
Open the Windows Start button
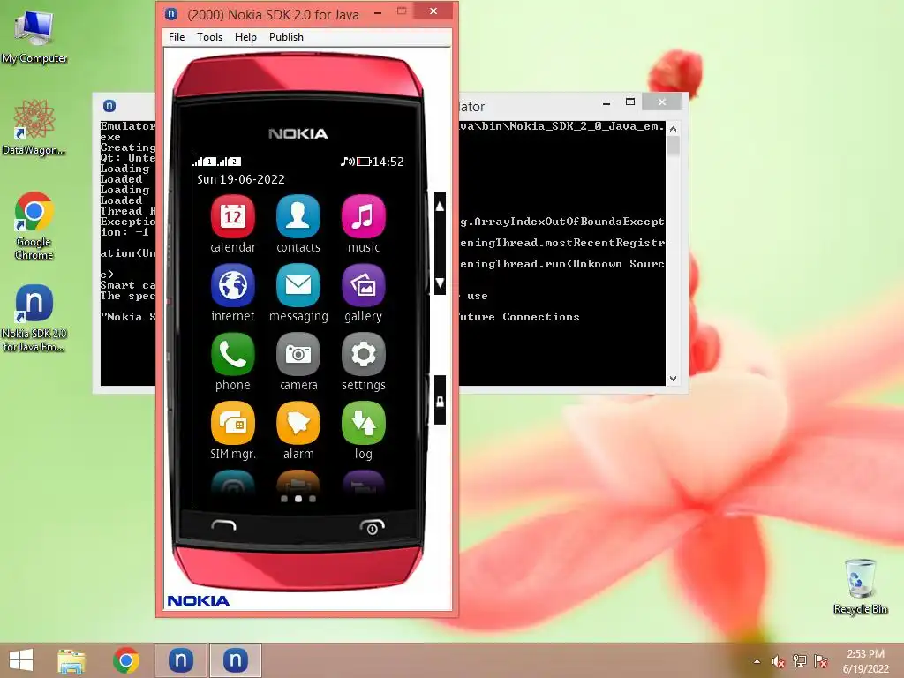coord(21,660)
